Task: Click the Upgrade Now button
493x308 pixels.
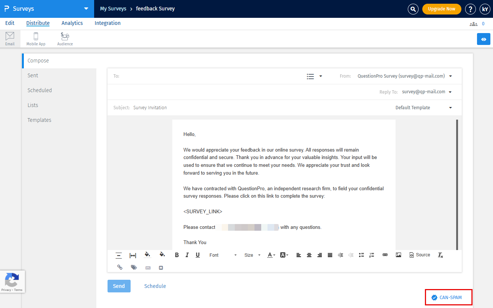Action: click(x=442, y=9)
